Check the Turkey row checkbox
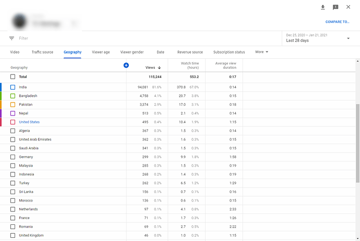360x241 pixels. pyautogui.click(x=13, y=183)
